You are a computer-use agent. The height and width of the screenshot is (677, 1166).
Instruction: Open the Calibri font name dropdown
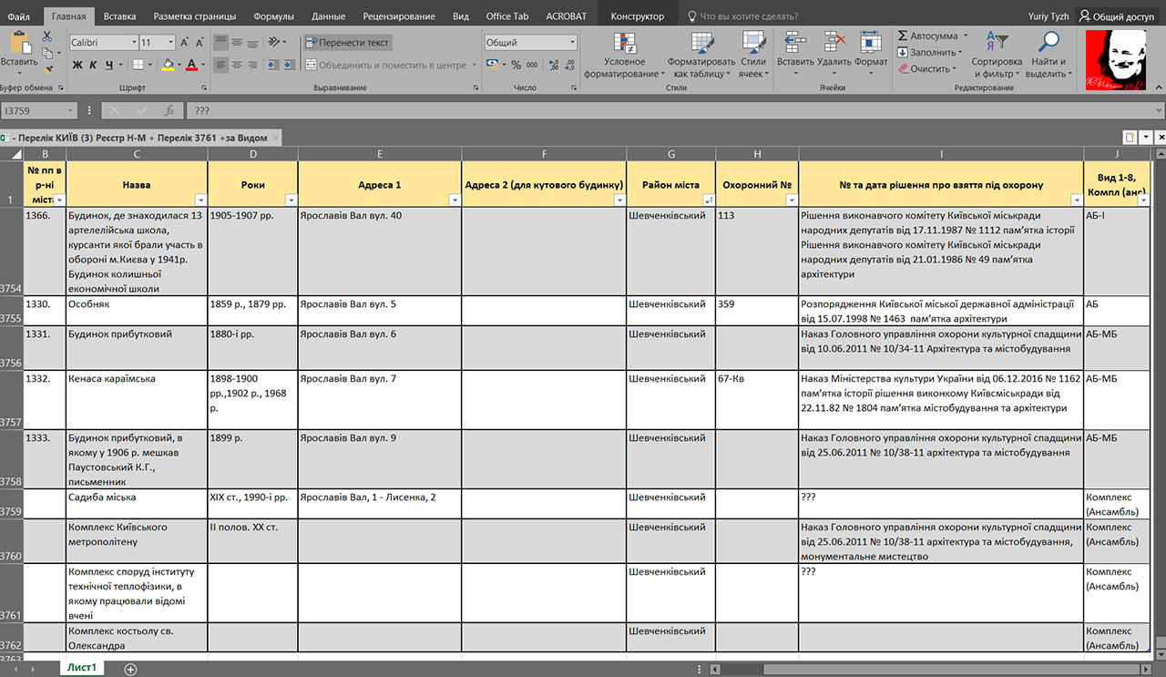point(132,43)
